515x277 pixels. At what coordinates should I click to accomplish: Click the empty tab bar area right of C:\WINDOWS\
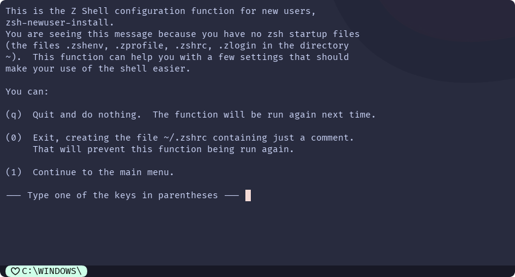tap(301, 272)
